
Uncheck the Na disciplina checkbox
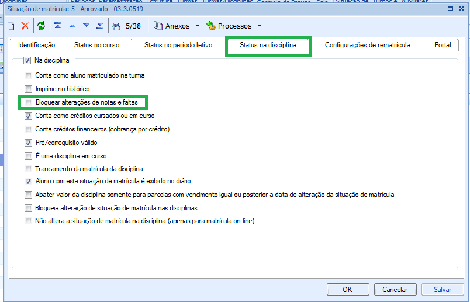[27, 61]
